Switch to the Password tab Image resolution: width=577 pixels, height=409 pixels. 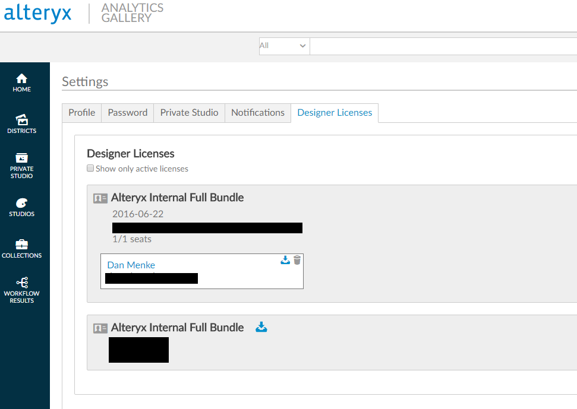pos(128,112)
